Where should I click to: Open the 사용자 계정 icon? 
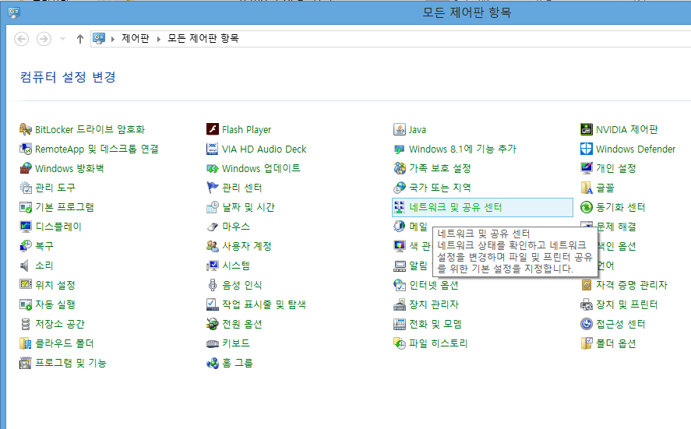[213, 246]
